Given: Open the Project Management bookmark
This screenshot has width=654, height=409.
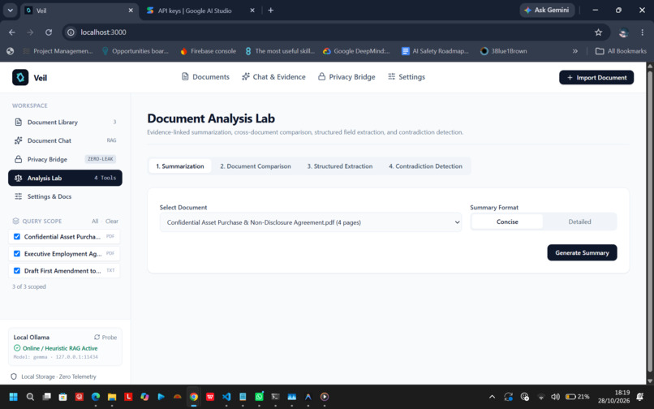Looking at the screenshot, I should pyautogui.click(x=58, y=51).
